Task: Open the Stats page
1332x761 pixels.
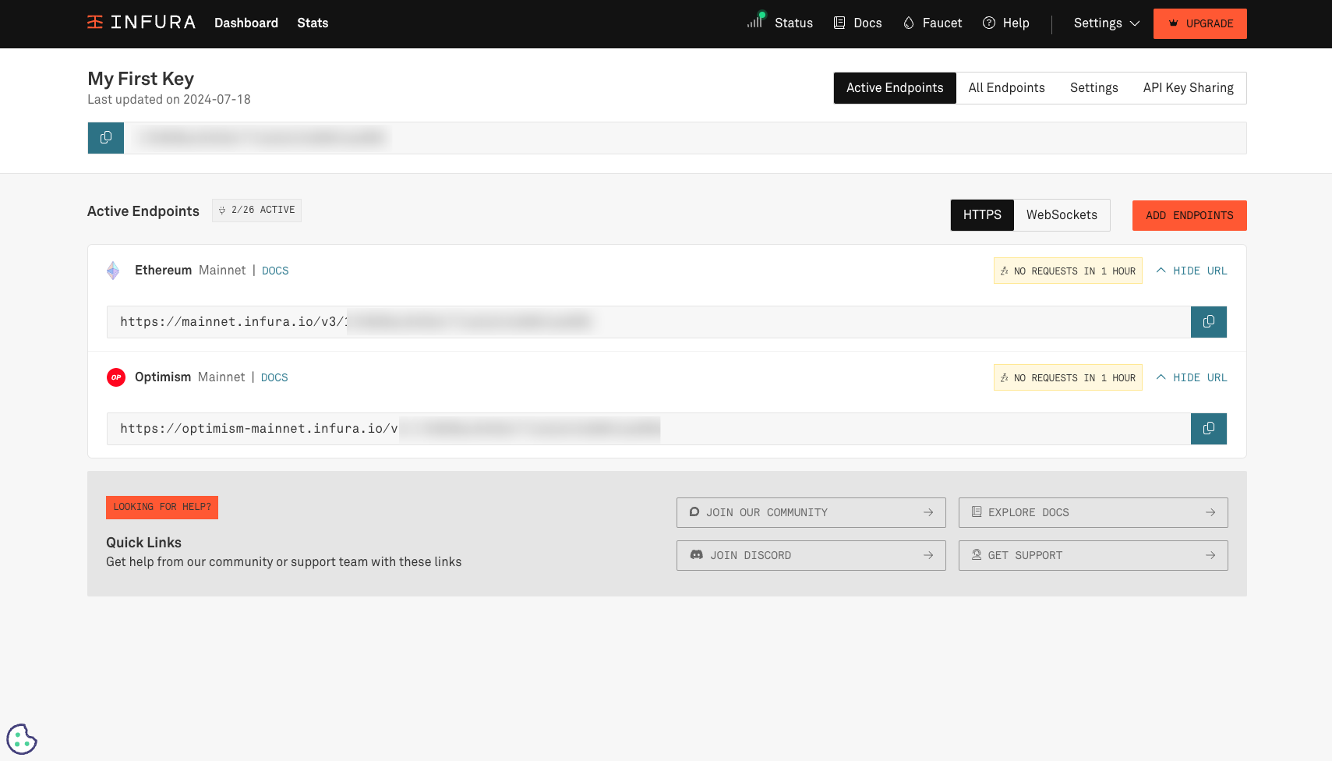Action: [313, 23]
